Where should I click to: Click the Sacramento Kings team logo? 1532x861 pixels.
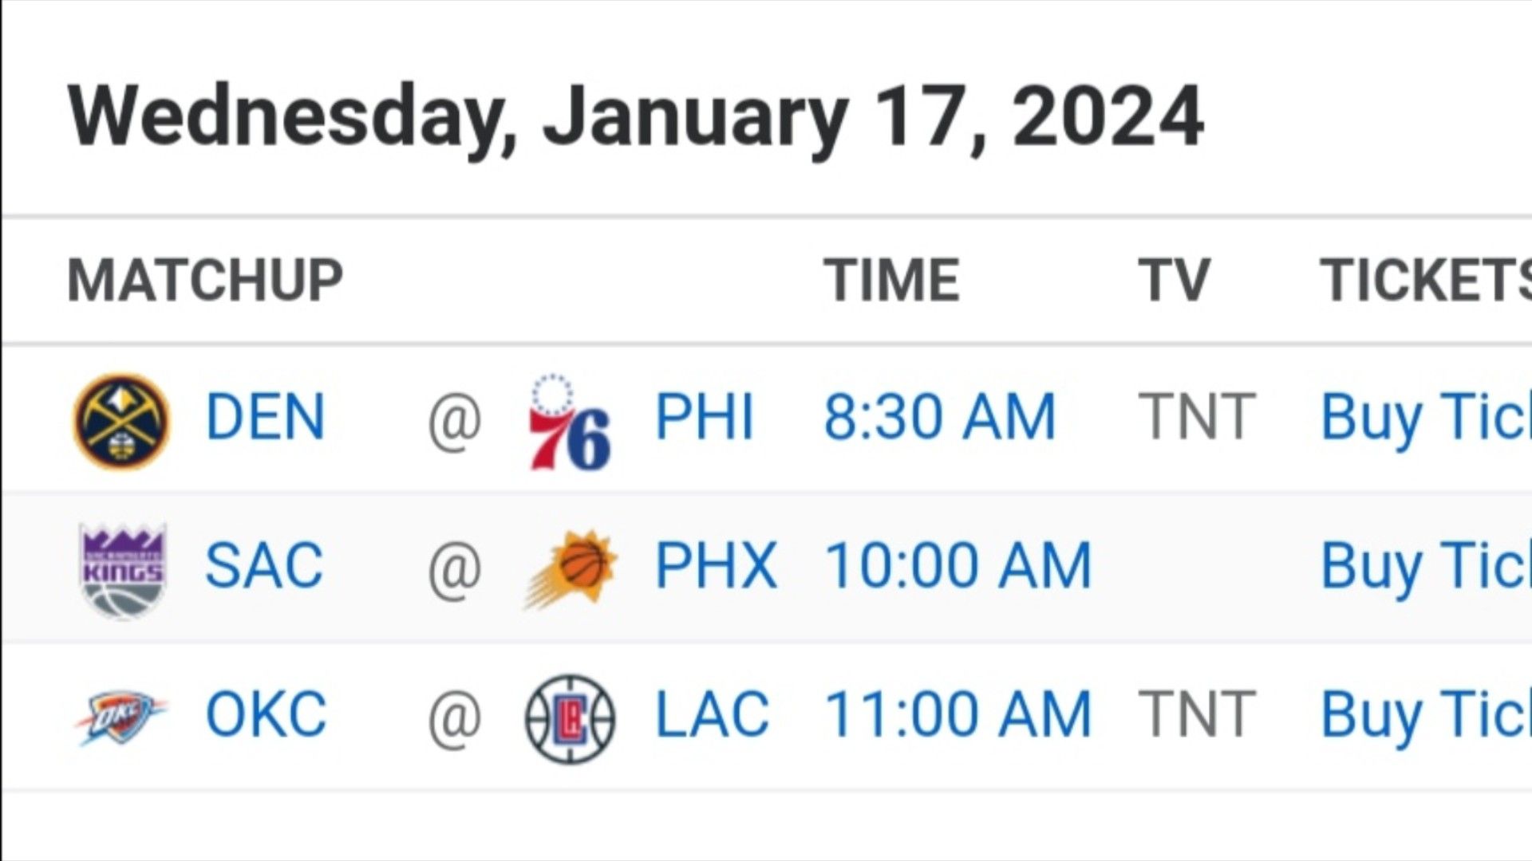[123, 570]
